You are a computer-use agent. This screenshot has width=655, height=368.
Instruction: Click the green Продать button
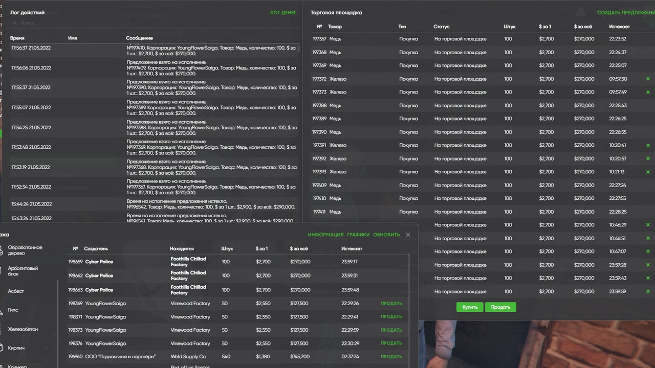500,307
